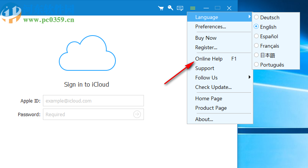Image resolution: width=308 pixels, height=168 pixels.
Task: Click the Apple ID input field
Action: tap(93, 101)
